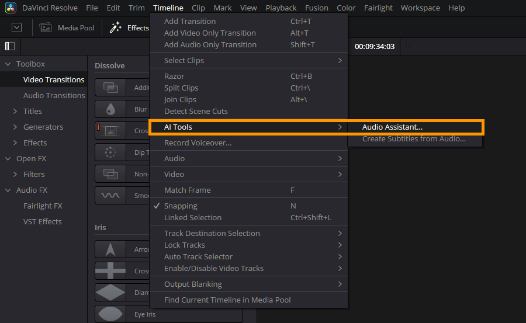Open the Media Pool panel icon
This screenshot has height=323, width=526.
tap(45, 27)
